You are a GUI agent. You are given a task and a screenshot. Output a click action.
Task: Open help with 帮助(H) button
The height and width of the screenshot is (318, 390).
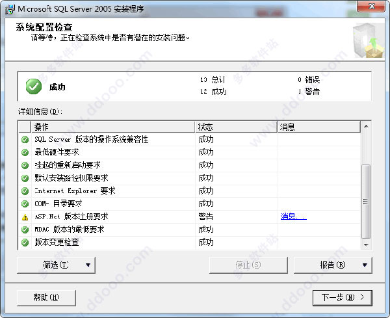click(46, 298)
